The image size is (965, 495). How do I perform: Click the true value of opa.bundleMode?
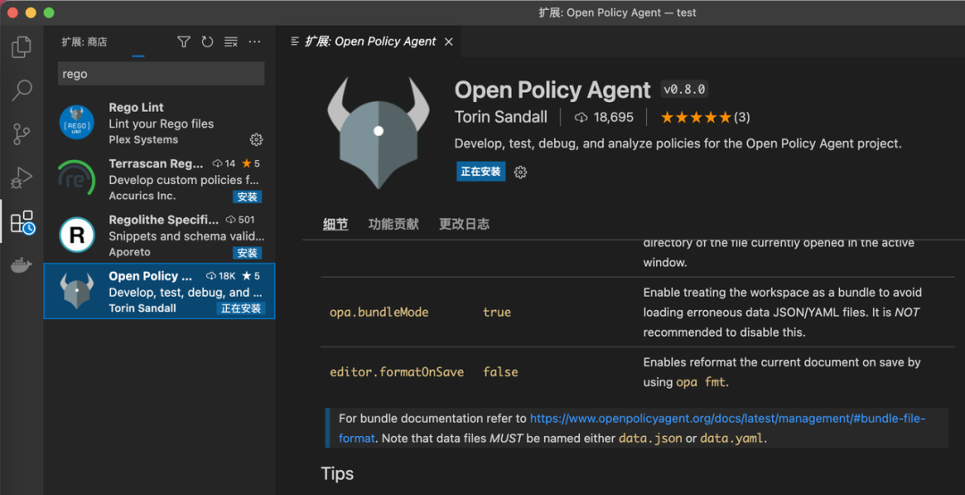coord(497,312)
